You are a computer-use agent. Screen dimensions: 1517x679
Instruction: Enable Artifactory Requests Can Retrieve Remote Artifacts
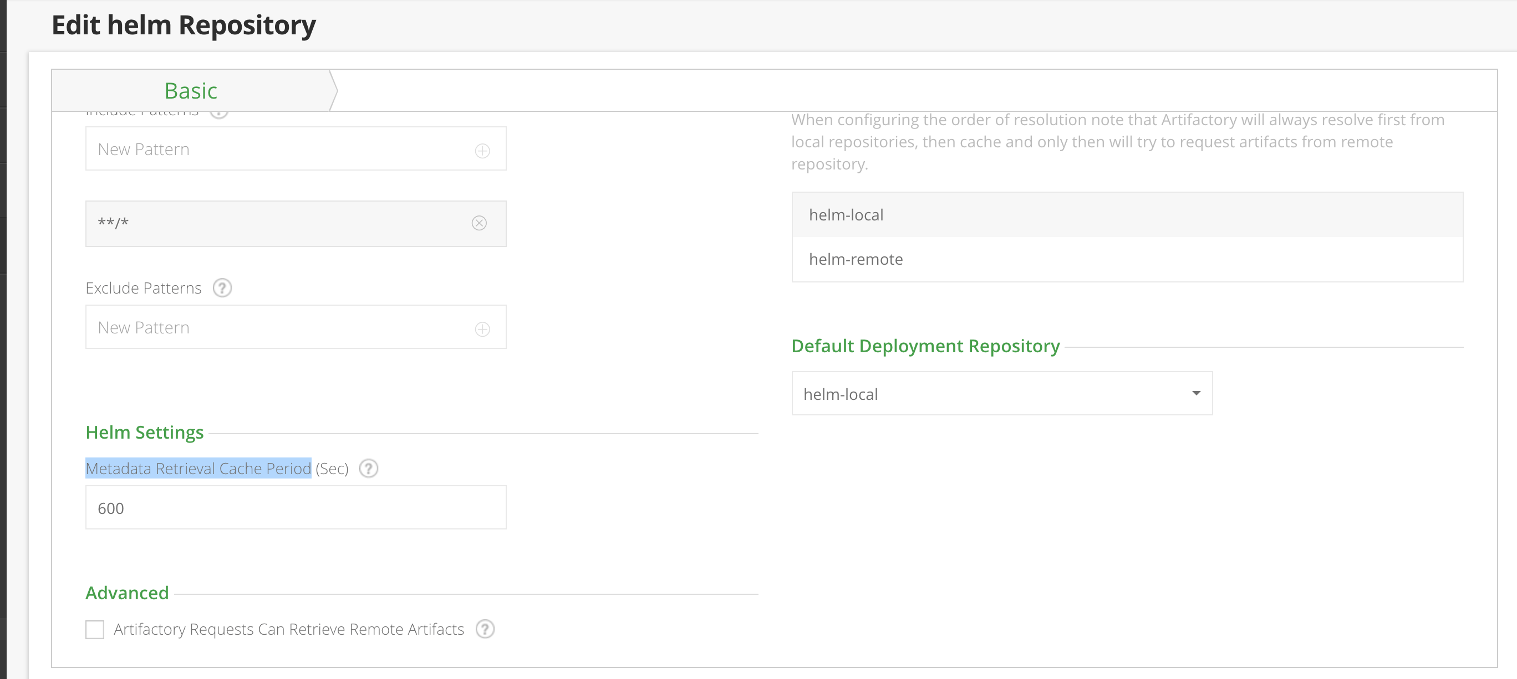[94, 630]
